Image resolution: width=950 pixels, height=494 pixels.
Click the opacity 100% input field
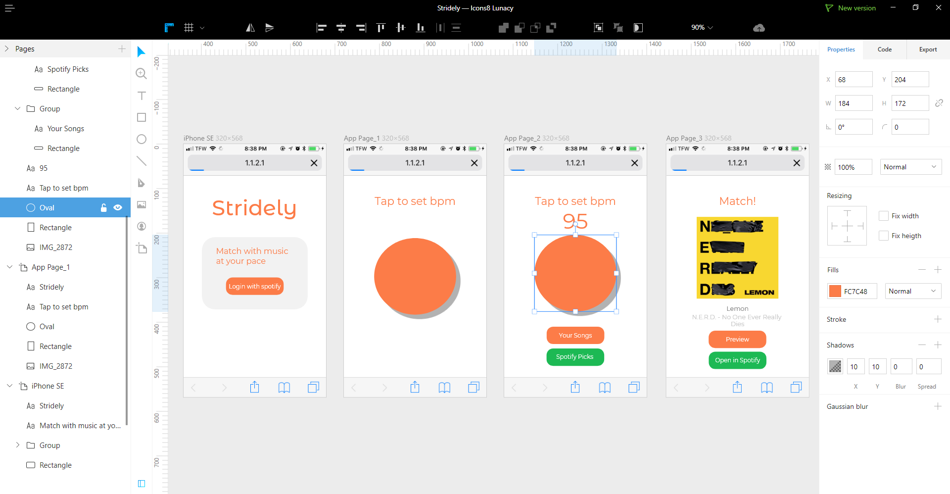click(x=854, y=167)
